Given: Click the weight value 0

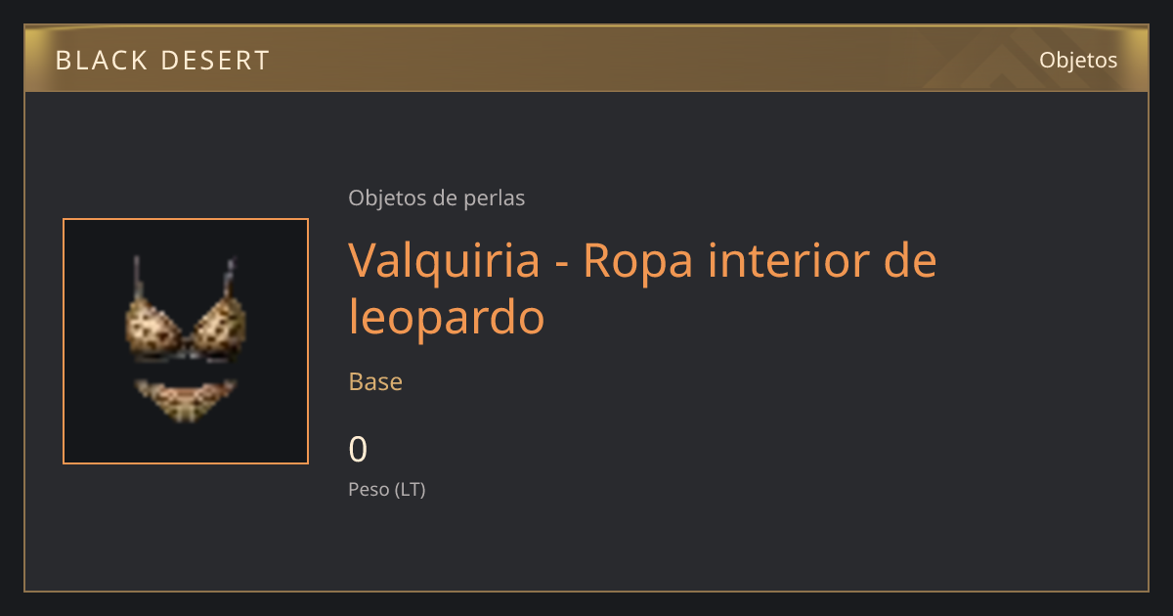Looking at the screenshot, I should 358,450.
